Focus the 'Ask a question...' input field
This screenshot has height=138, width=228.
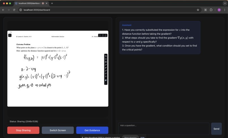[164, 129]
